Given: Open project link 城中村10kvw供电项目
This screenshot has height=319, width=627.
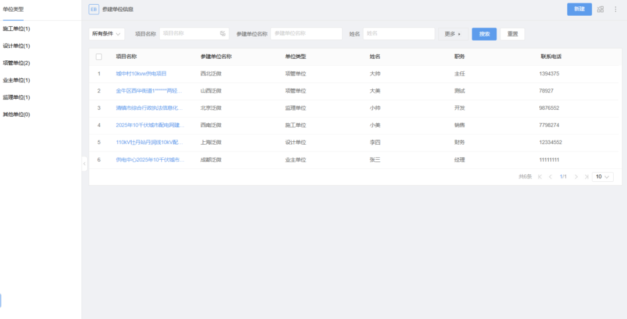Looking at the screenshot, I should [141, 74].
